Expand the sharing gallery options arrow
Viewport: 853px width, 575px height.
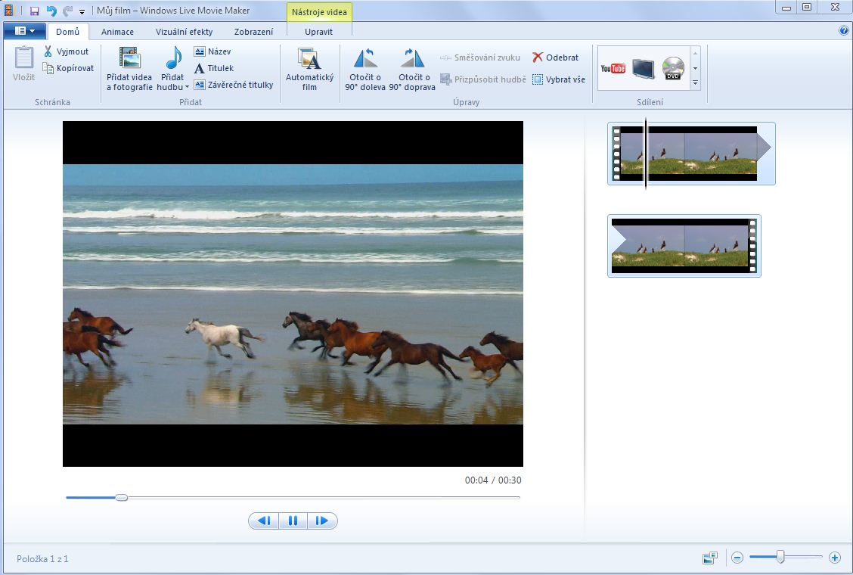[695, 82]
